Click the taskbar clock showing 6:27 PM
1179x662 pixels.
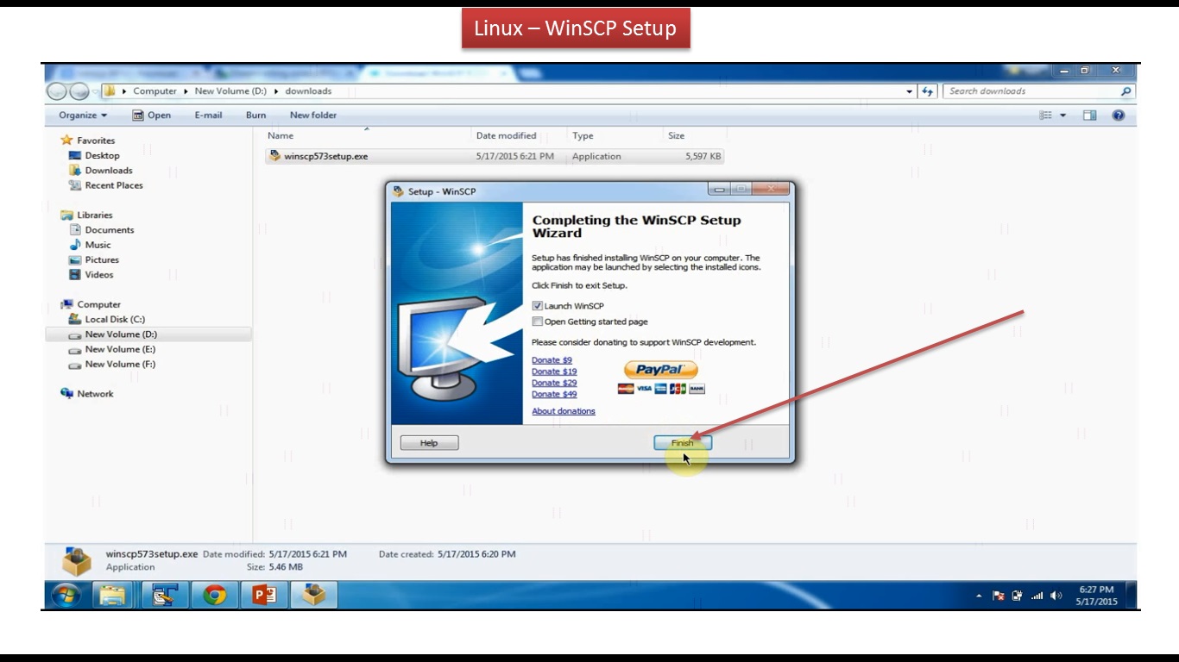1096,596
